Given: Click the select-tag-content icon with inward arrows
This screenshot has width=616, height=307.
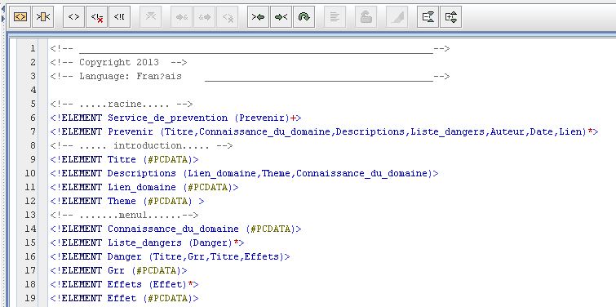Looking at the screenshot, I should coord(42,17).
